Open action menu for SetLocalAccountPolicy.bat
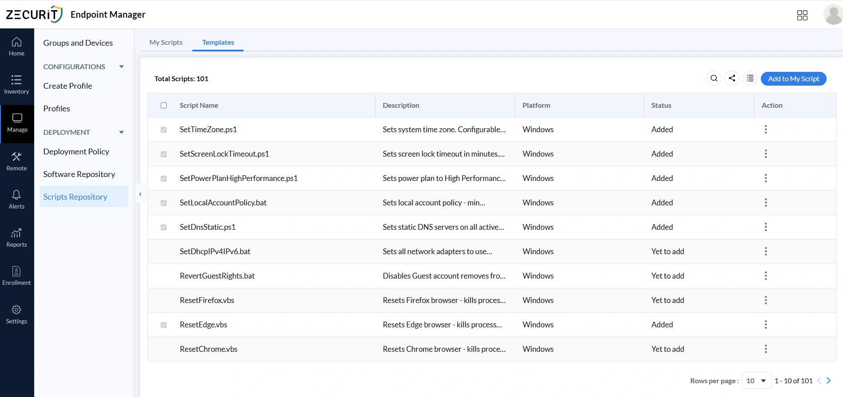 766,203
